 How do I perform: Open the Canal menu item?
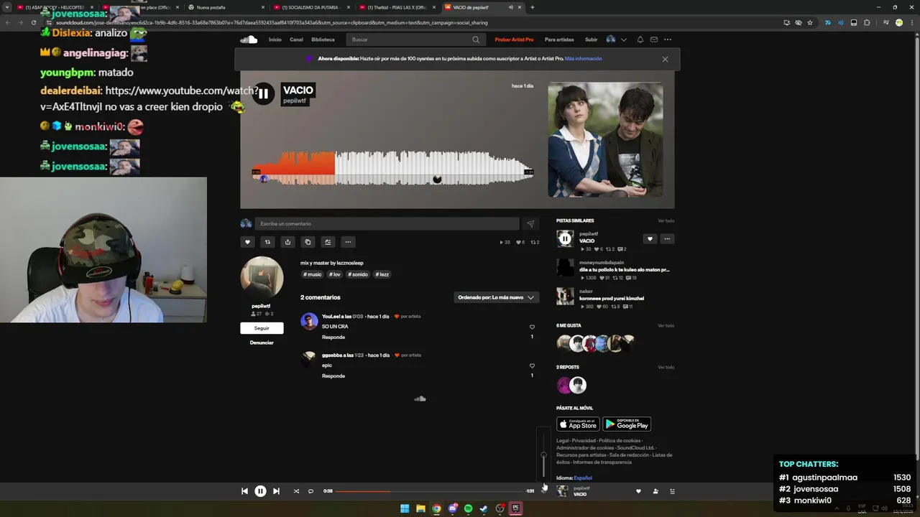click(296, 39)
